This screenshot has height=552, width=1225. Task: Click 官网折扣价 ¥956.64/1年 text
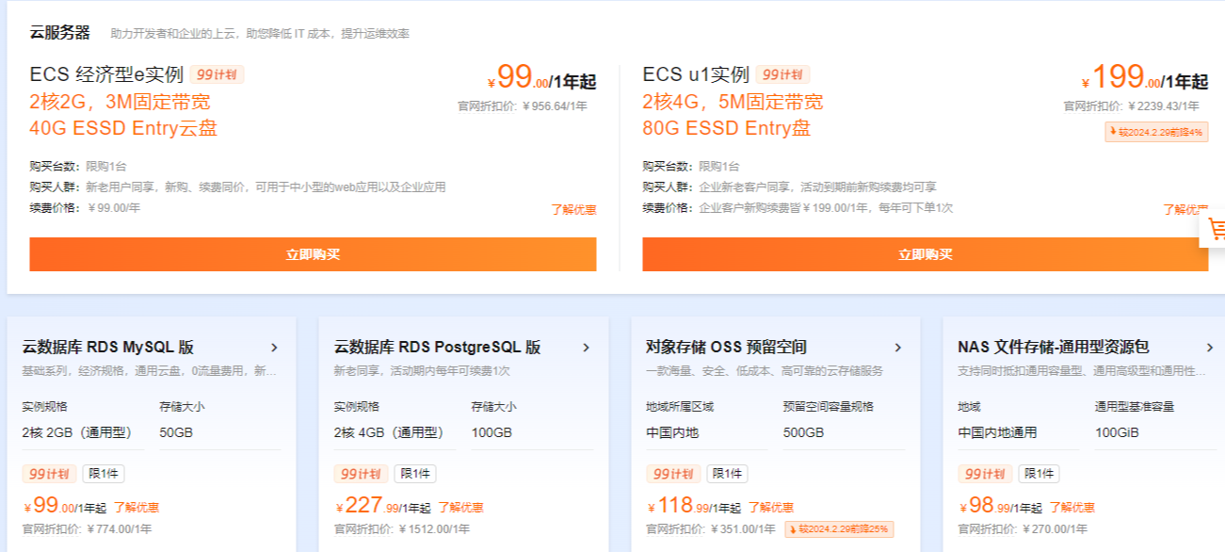click(x=523, y=106)
